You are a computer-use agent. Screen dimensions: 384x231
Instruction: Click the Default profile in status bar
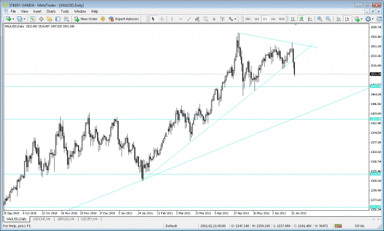coord(171,226)
